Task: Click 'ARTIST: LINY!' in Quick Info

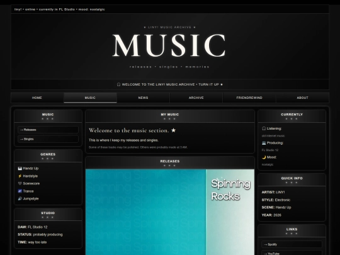Action: point(273,192)
